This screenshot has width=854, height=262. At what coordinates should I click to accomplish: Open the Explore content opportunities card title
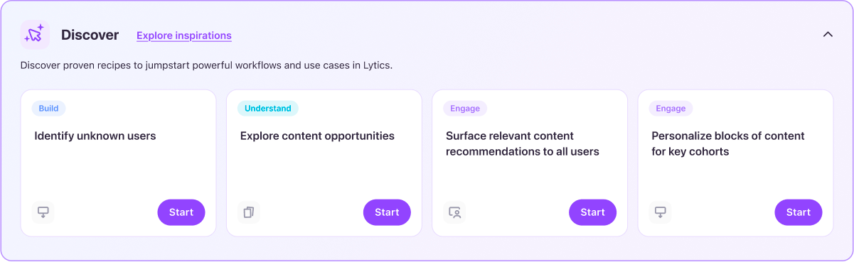click(x=317, y=136)
